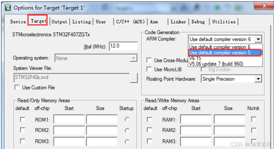Open the Asm tab

tap(157, 22)
